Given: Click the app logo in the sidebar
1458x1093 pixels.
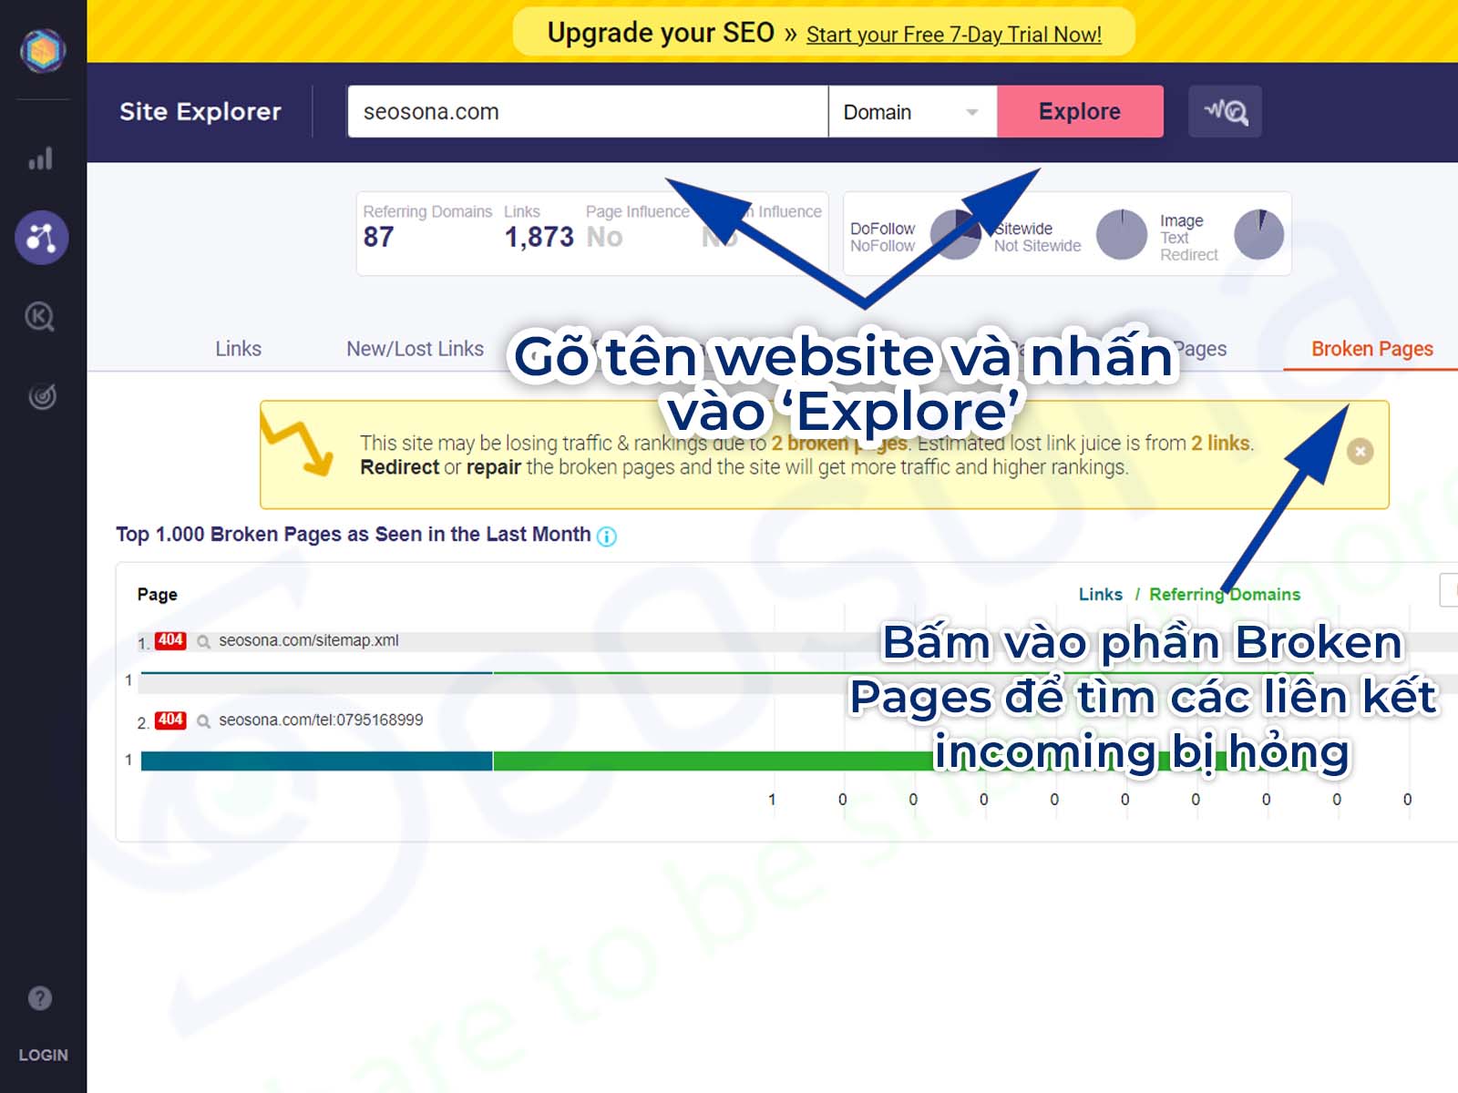Looking at the screenshot, I should tap(43, 50).
